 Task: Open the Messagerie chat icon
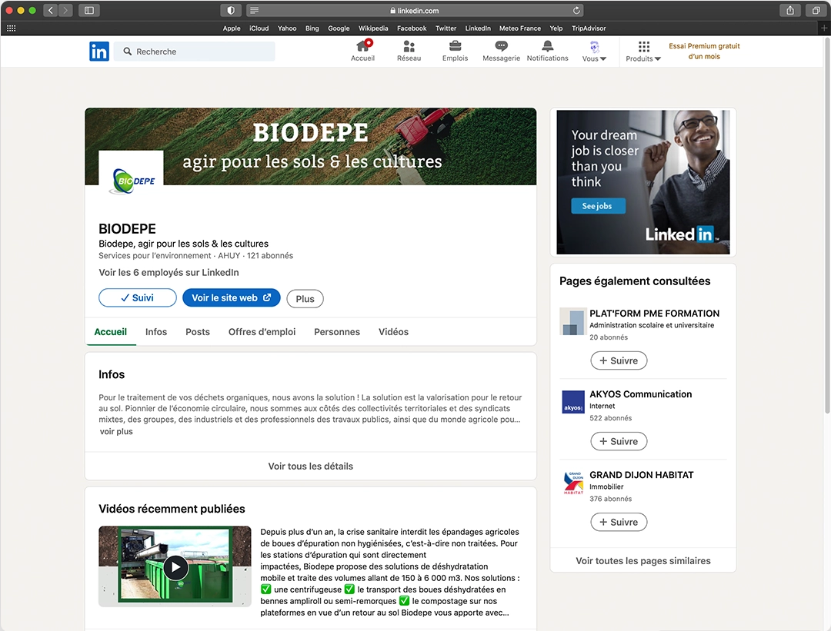coord(501,51)
